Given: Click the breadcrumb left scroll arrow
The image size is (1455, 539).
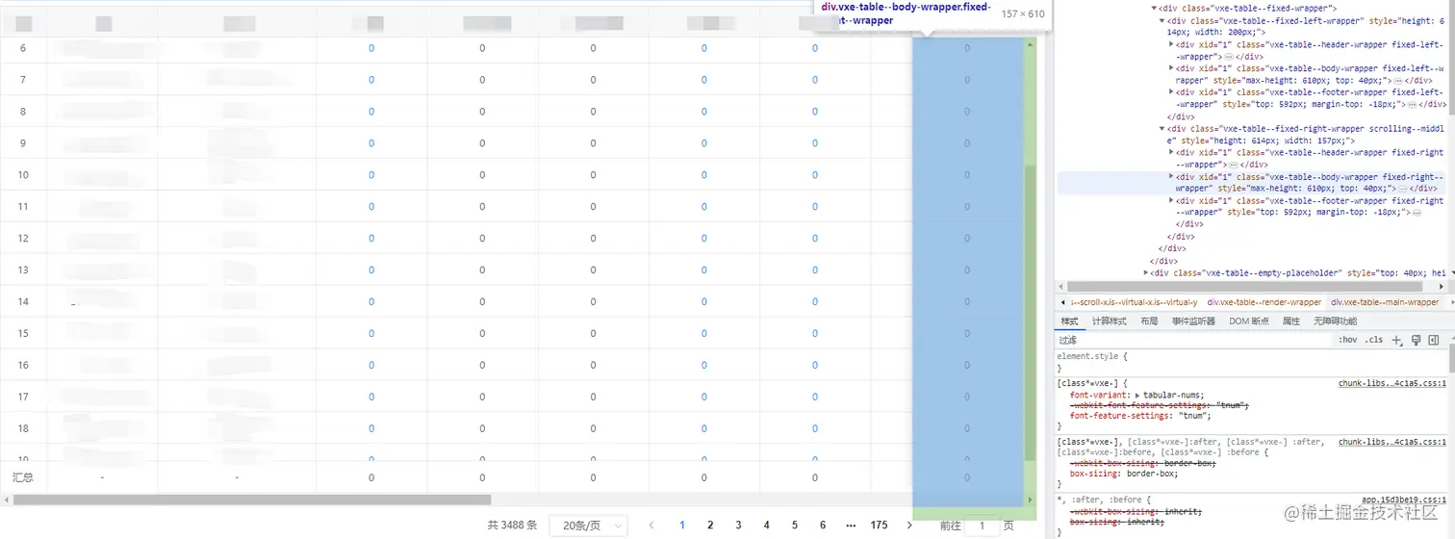Looking at the screenshot, I should [x=1061, y=302].
